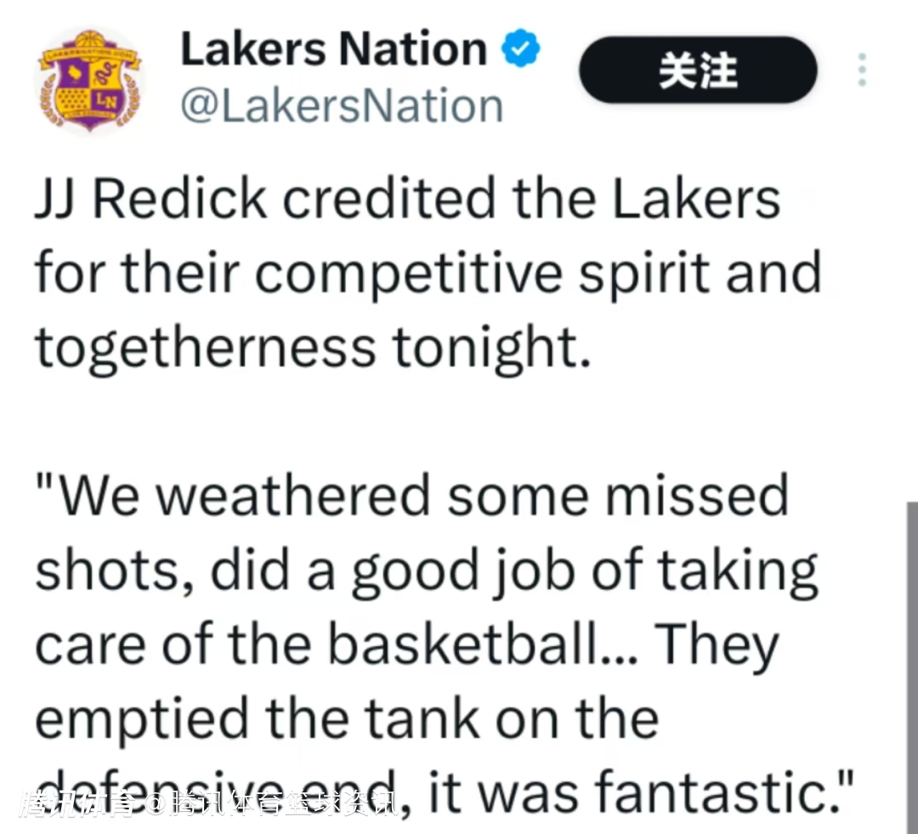Click the basketball atop the crest logo
The height and width of the screenshot is (834, 918).
tap(88, 39)
